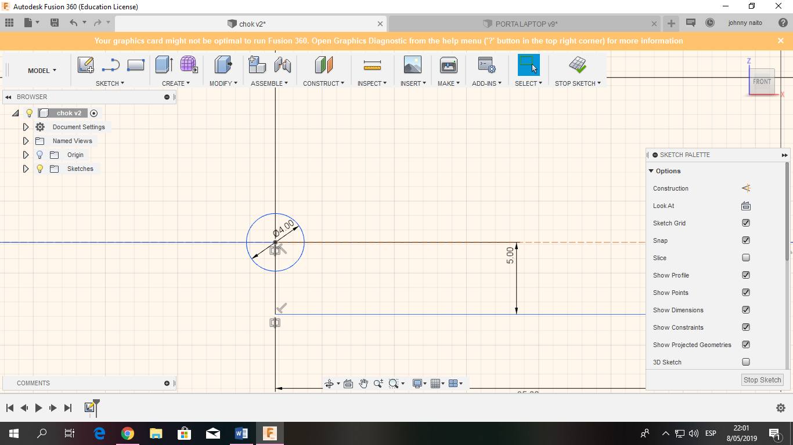Click the Look At camera icon in navigation bar
793x445 pixels.
pyautogui.click(x=348, y=384)
